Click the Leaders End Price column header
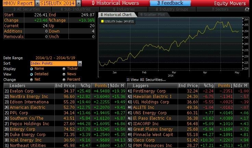The width and height of the screenshot is (252, 148). pos(65,86)
